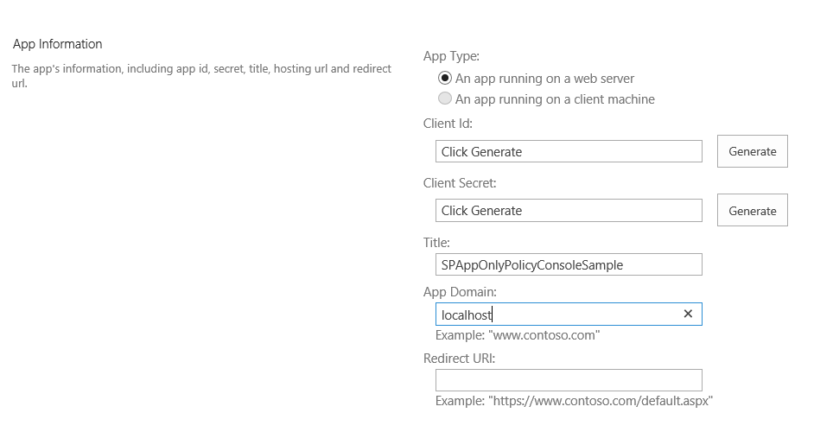Screen dimensions: 833x432
Task: Click Generate button beside Client Id field
Action: (752, 151)
